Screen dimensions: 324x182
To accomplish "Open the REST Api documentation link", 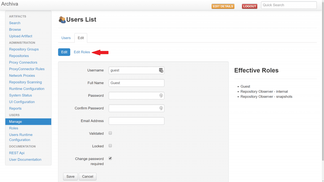I will tap(17, 153).
